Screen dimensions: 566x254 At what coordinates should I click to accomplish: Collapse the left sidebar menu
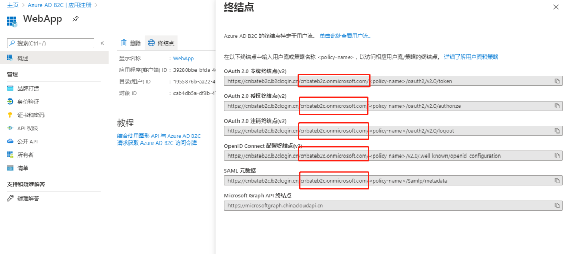(102, 43)
